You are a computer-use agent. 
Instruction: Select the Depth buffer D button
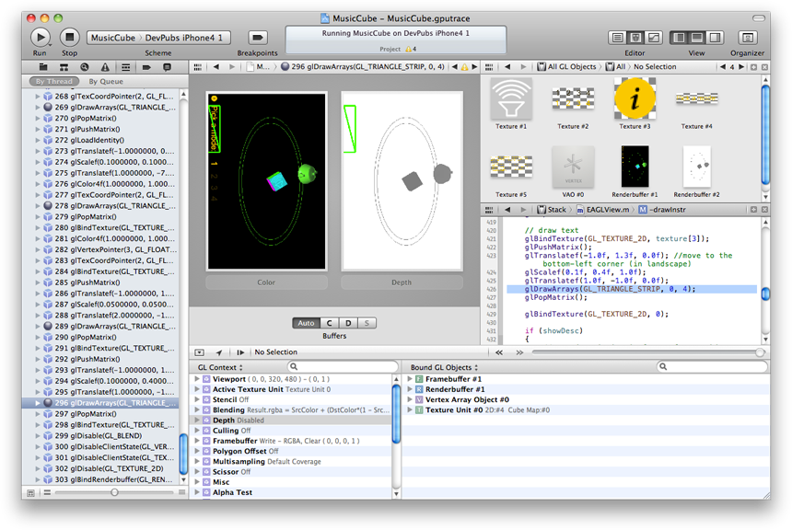(x=349, y=323)
